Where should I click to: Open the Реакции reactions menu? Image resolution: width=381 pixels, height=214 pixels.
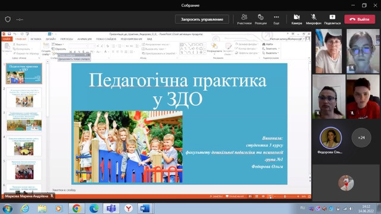(261, 19)
